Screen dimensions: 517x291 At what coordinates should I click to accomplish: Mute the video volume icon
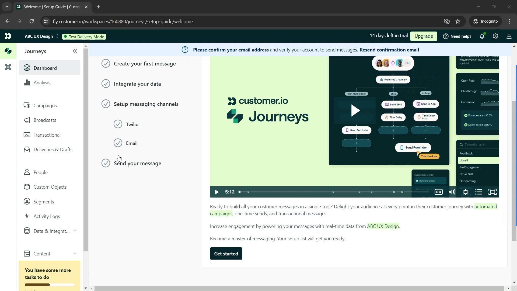[452, 192]
